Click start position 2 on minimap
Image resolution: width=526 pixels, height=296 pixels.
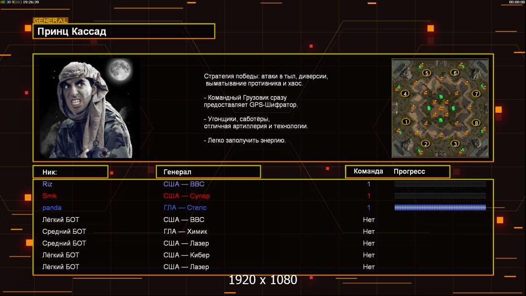426,144
